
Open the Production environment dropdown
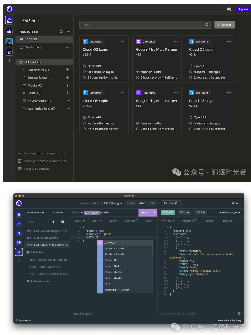click(x=35, y=213)
